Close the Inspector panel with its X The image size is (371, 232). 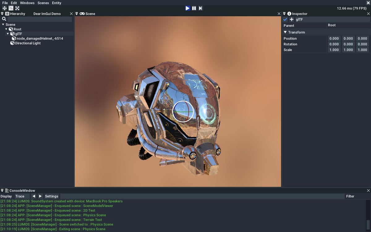368,14
